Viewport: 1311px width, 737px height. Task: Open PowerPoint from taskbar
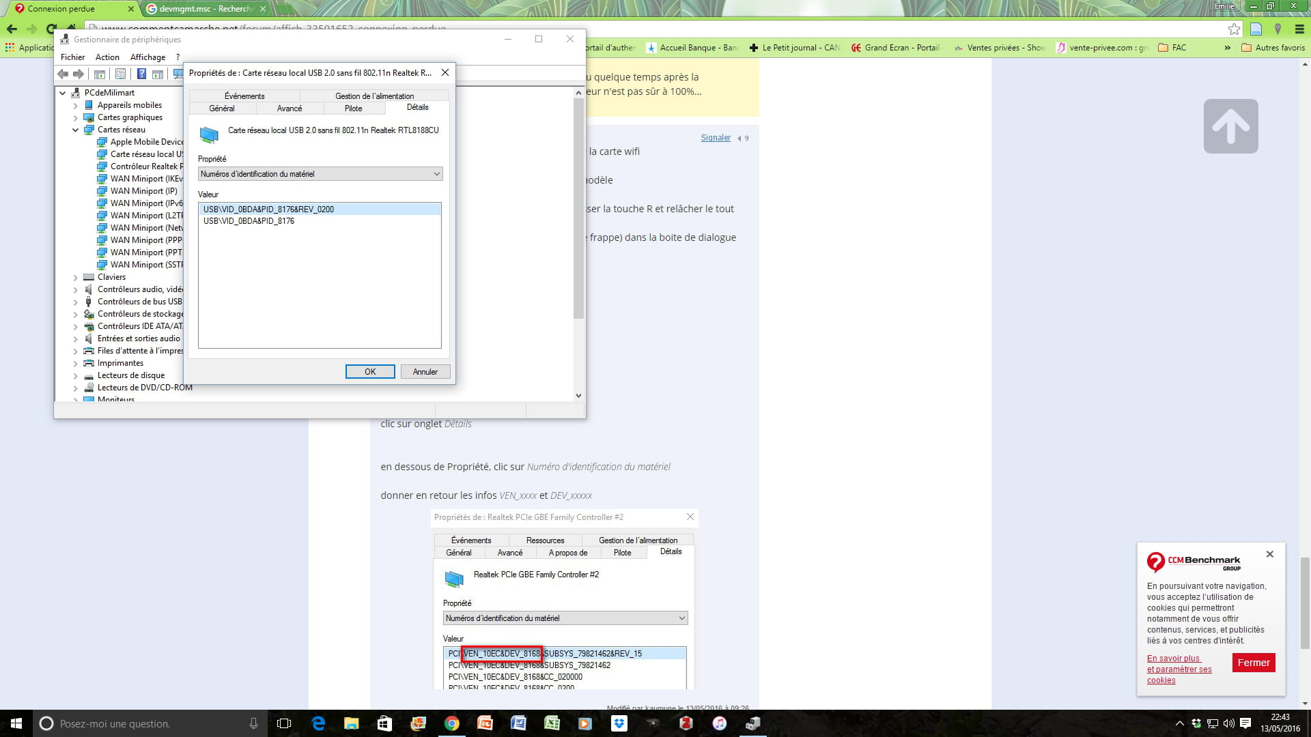click(485, 723)
